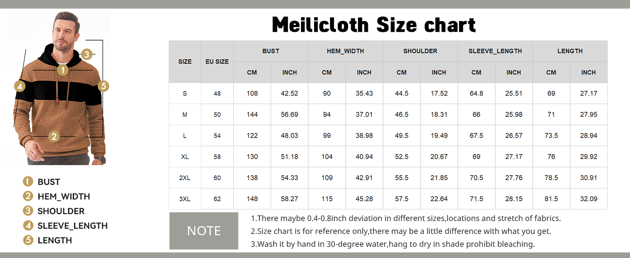Click the number 4 marker on the left sleeve
The image size is (630, 258).
pyautogui.click(x=19, y=86)
